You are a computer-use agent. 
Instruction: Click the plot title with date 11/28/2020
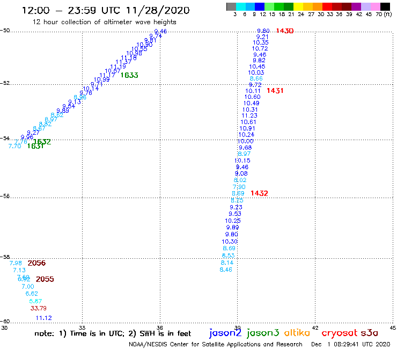(x=106, y=11)
